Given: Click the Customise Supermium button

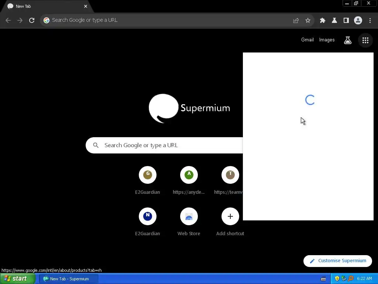Looking at the screenshot, I should pyautogui.click(x=337, y=261).
